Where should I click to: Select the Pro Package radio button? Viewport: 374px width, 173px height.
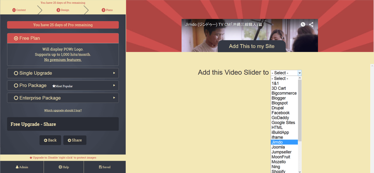[x=16, y=85]
